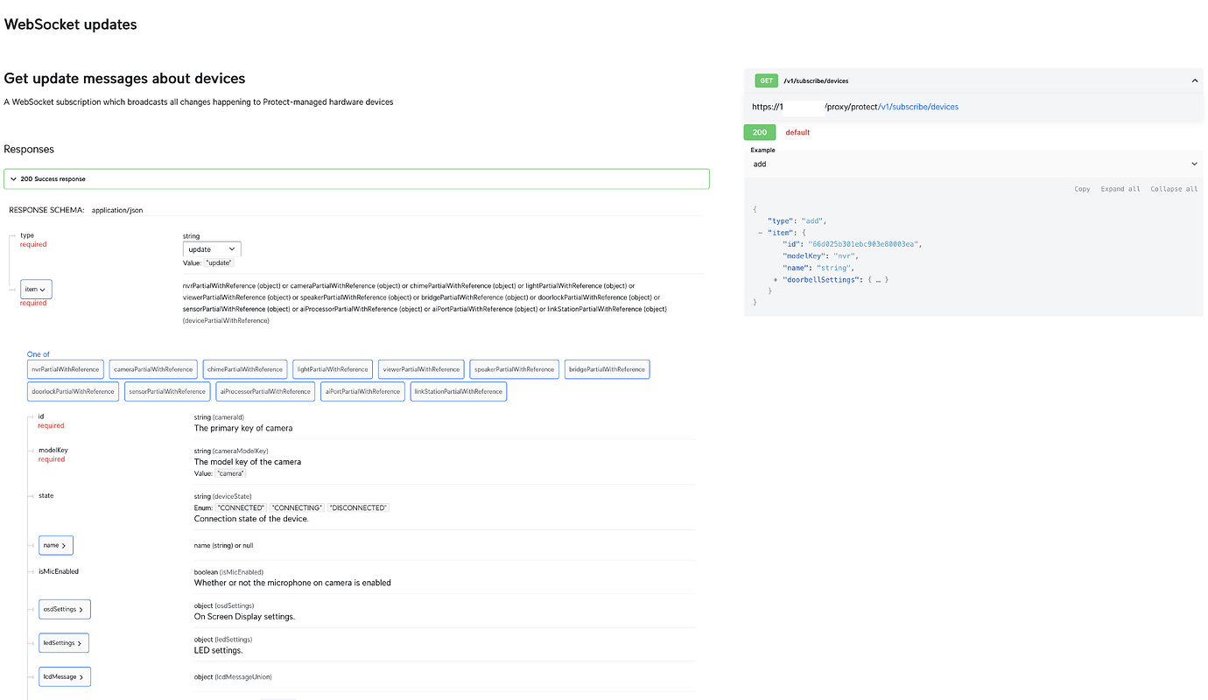Expand the ledSettings object

(x=63, y=640)
